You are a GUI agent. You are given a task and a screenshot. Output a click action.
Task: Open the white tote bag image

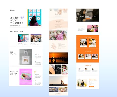click(x=26, y=57)
